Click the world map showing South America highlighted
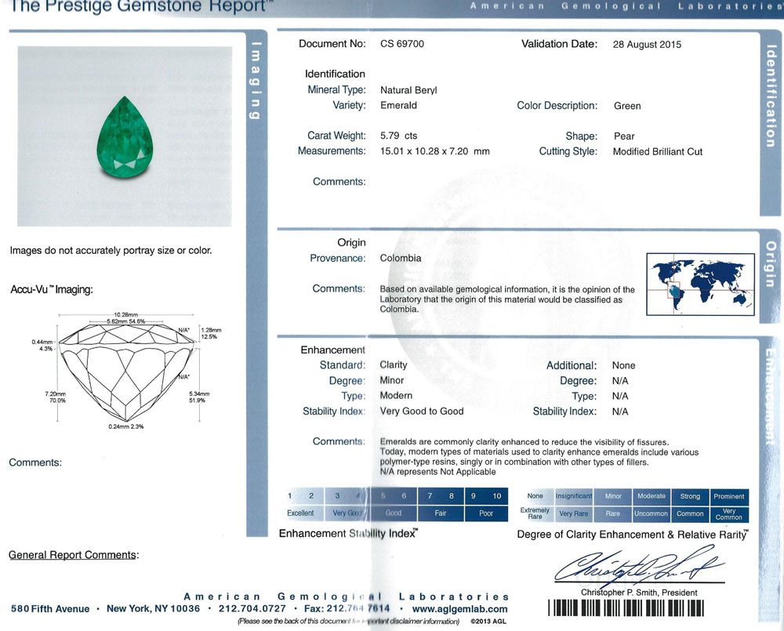Viewport: 784px width, 631px height. click(x=700, y=284)
